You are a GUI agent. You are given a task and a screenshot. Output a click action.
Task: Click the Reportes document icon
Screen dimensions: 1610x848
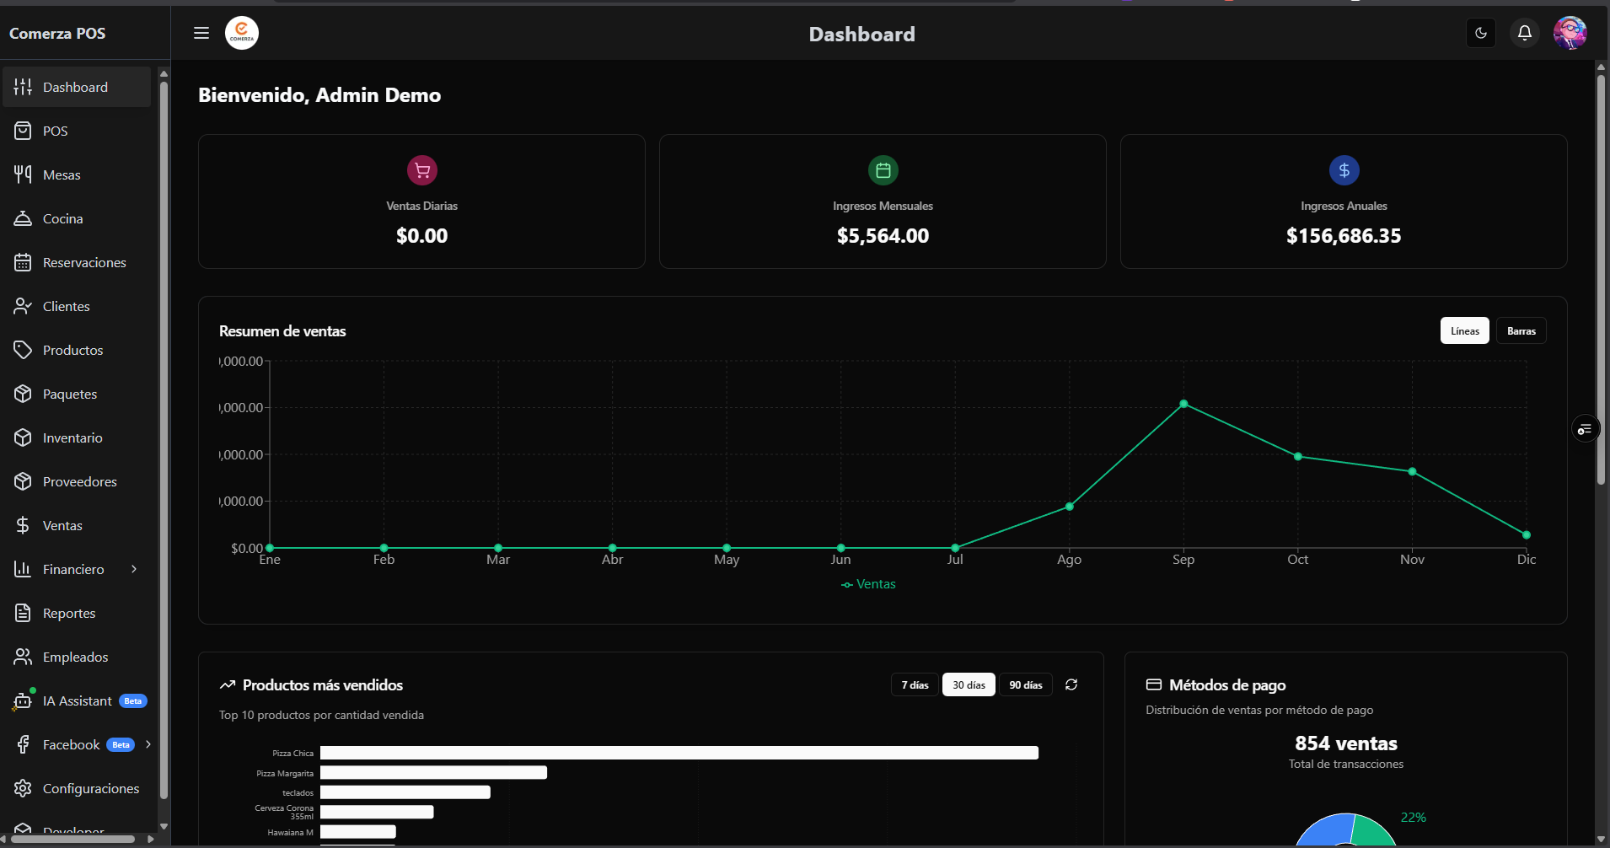23,613
